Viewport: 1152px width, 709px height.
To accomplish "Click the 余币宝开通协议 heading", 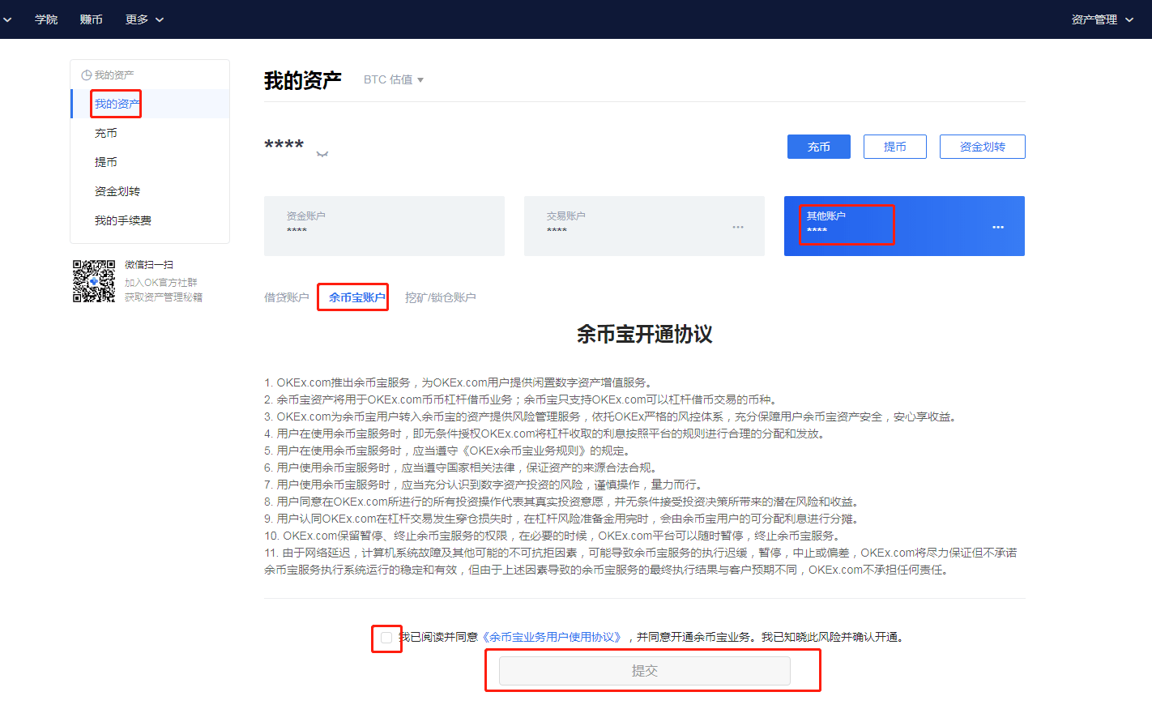I will [x=645, y=334].
